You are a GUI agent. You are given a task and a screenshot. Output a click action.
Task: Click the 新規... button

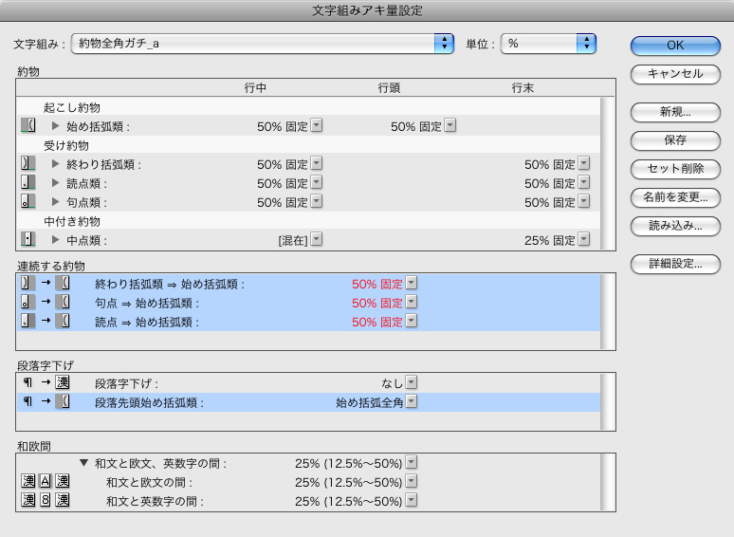(x=675, y=112)
